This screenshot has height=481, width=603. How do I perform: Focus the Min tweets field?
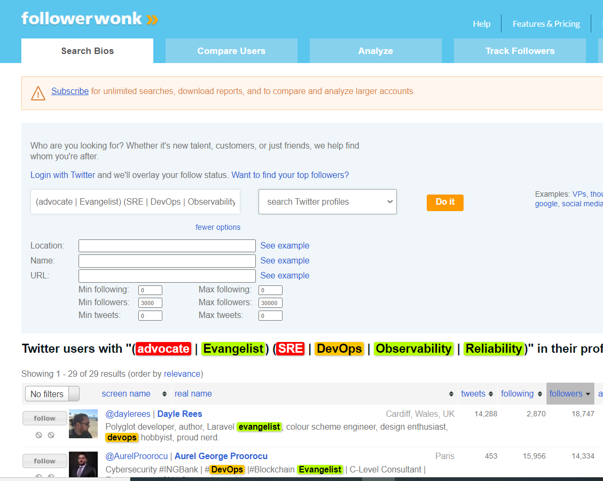(150, 315)
